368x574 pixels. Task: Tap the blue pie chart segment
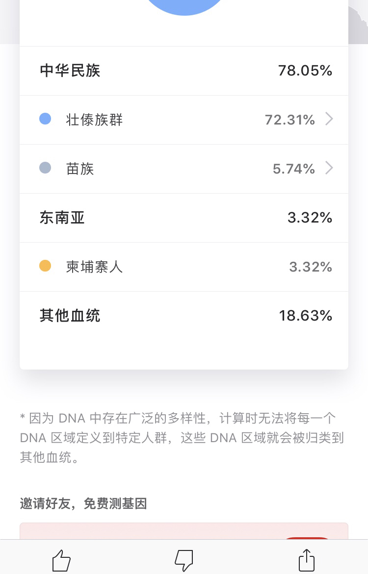tap(184, 6)
